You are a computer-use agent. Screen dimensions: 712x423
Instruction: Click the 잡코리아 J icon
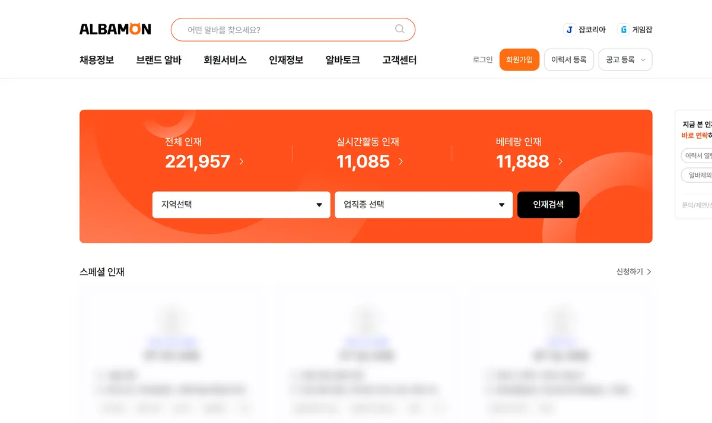[x=569, y=30]
